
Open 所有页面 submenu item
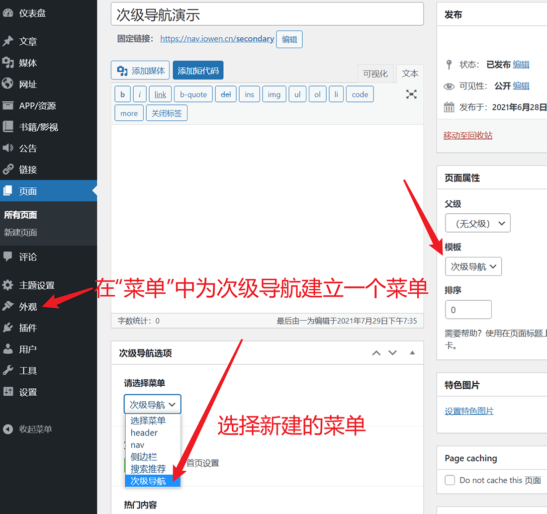tap(20, 215)
